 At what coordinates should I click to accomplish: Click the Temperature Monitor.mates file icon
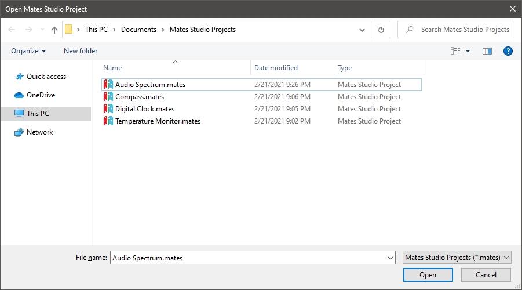point(108,121)
